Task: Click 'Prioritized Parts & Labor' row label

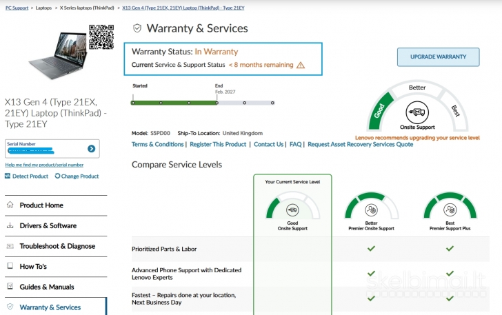Action: coord(164,249)
